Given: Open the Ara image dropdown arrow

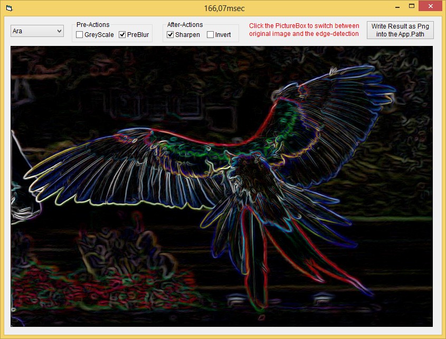Looking at the screenshot, I should click(59, 31).
